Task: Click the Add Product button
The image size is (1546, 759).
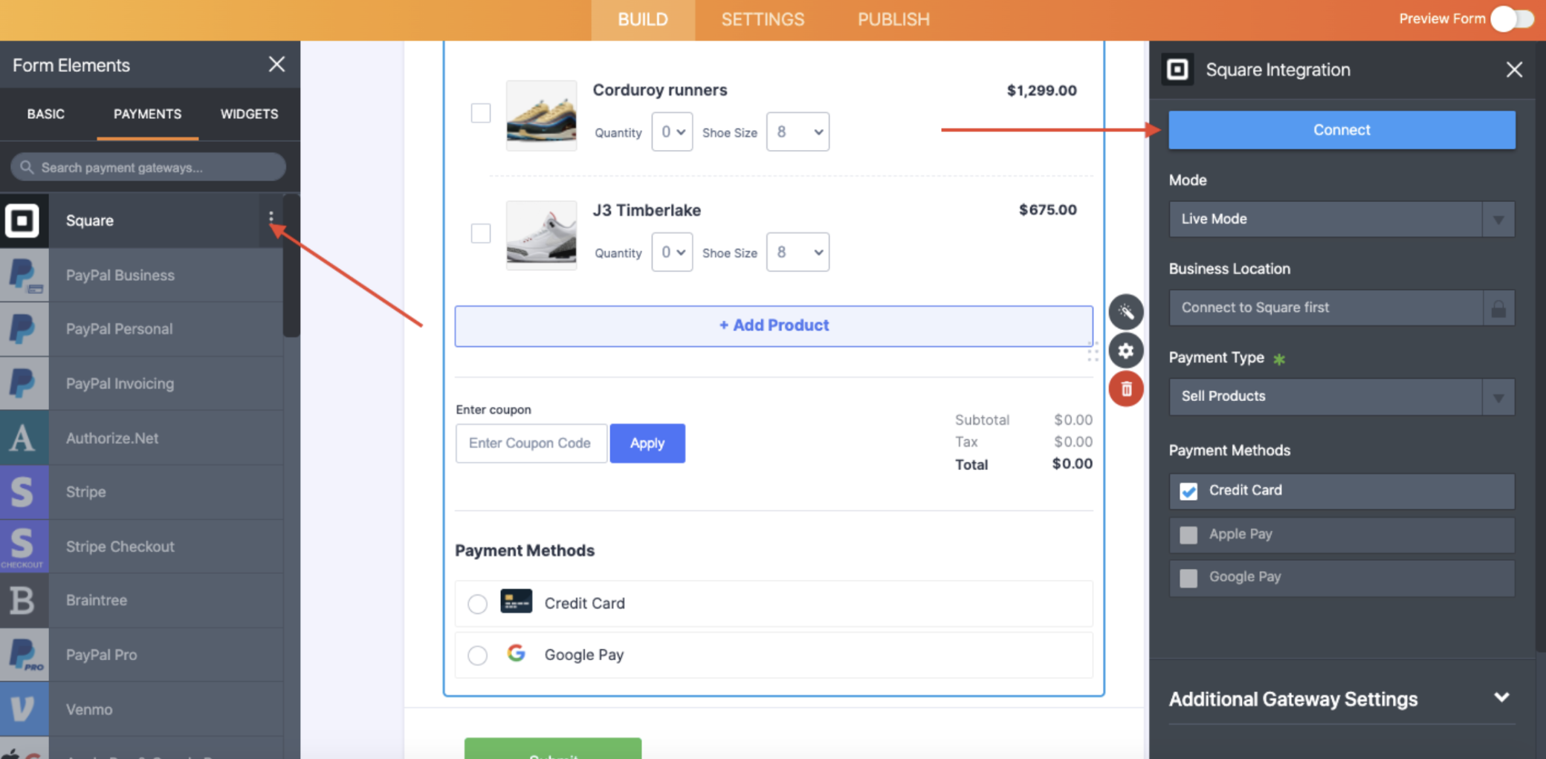Action: [773, 325]
